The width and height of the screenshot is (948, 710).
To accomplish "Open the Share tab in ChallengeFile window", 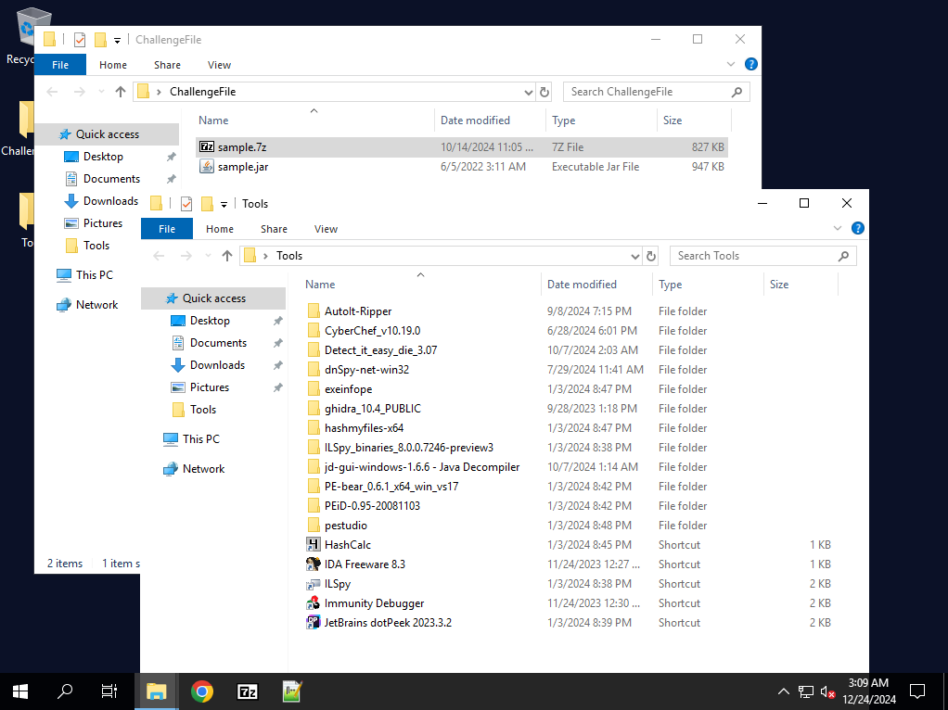I will coord(168,65).
